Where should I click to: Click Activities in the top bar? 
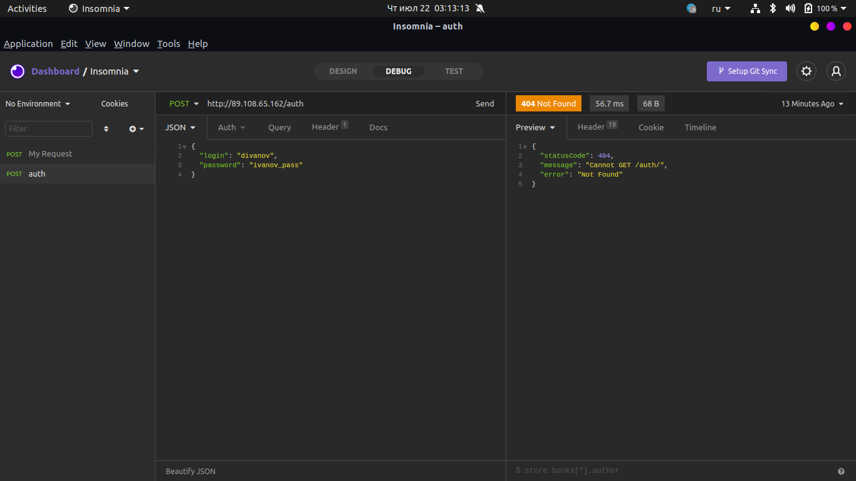[x=27, y=8]
